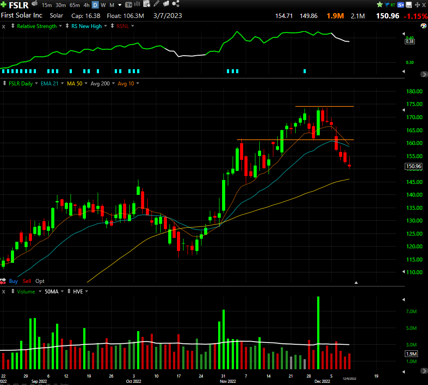Image resolution: width=428 pixels, height=385 pixels.
Task: Click the green RT realtime indicator
Action: 393,5
